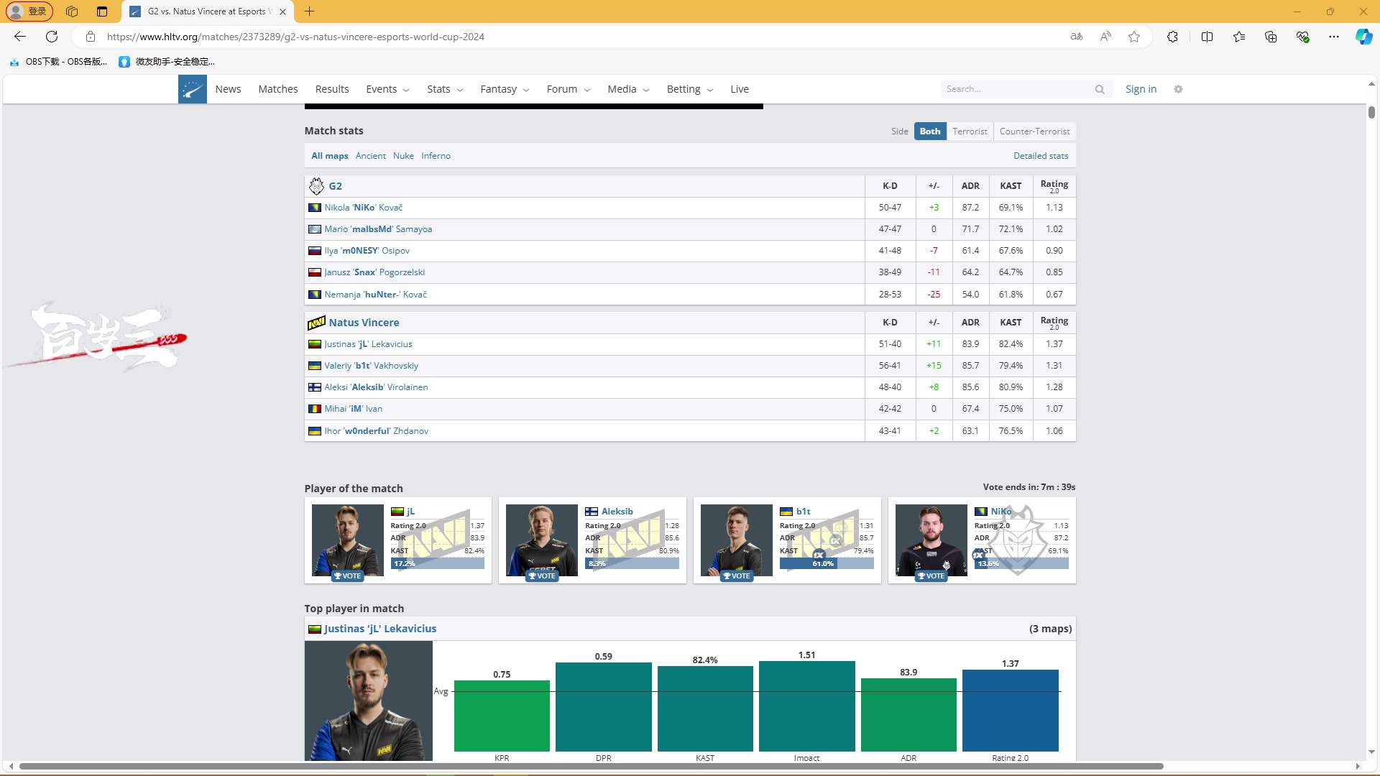Click Sign in link
This screenshot has width=1380, height=776.
click(x=1141, y=89)
